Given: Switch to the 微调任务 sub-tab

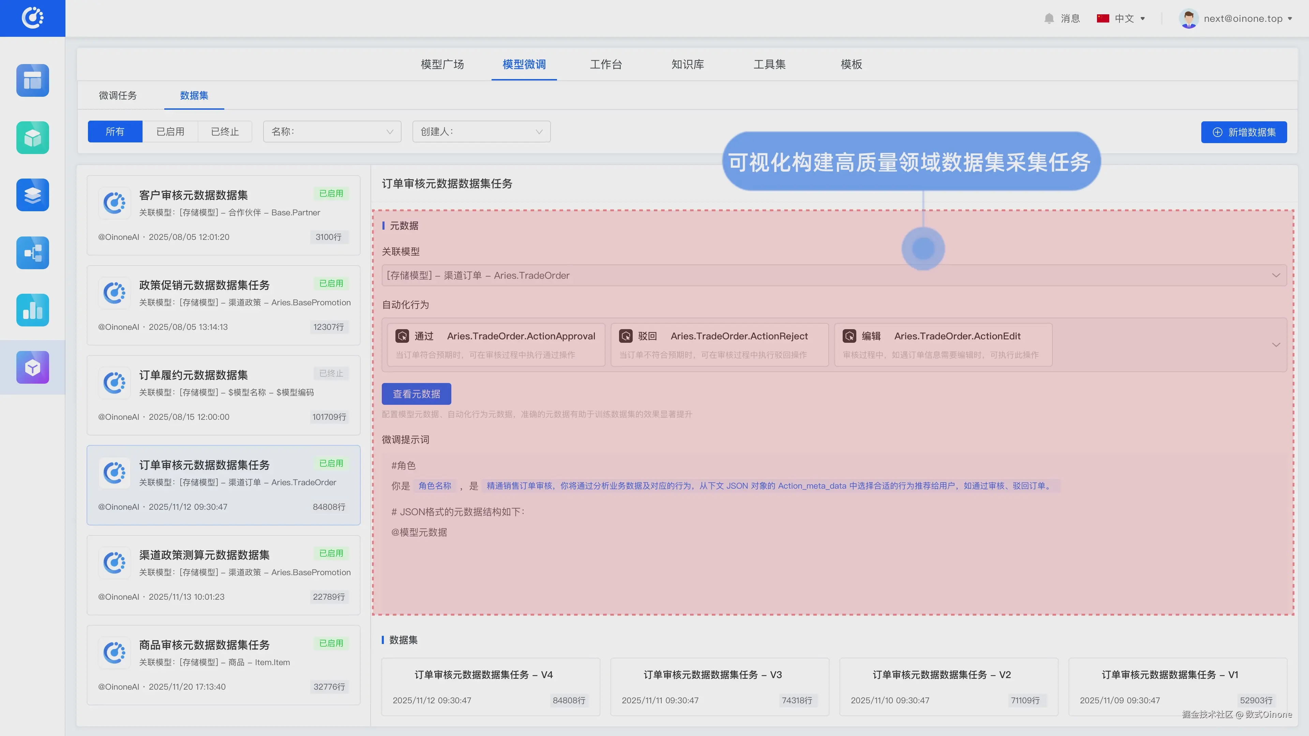Looking at the screenshot, I should click(117, 95).
